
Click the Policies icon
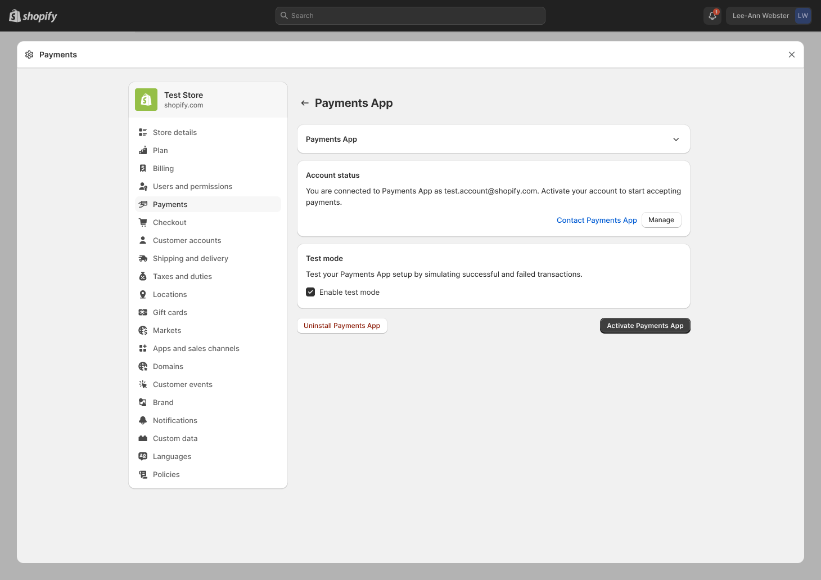point(143,474)
